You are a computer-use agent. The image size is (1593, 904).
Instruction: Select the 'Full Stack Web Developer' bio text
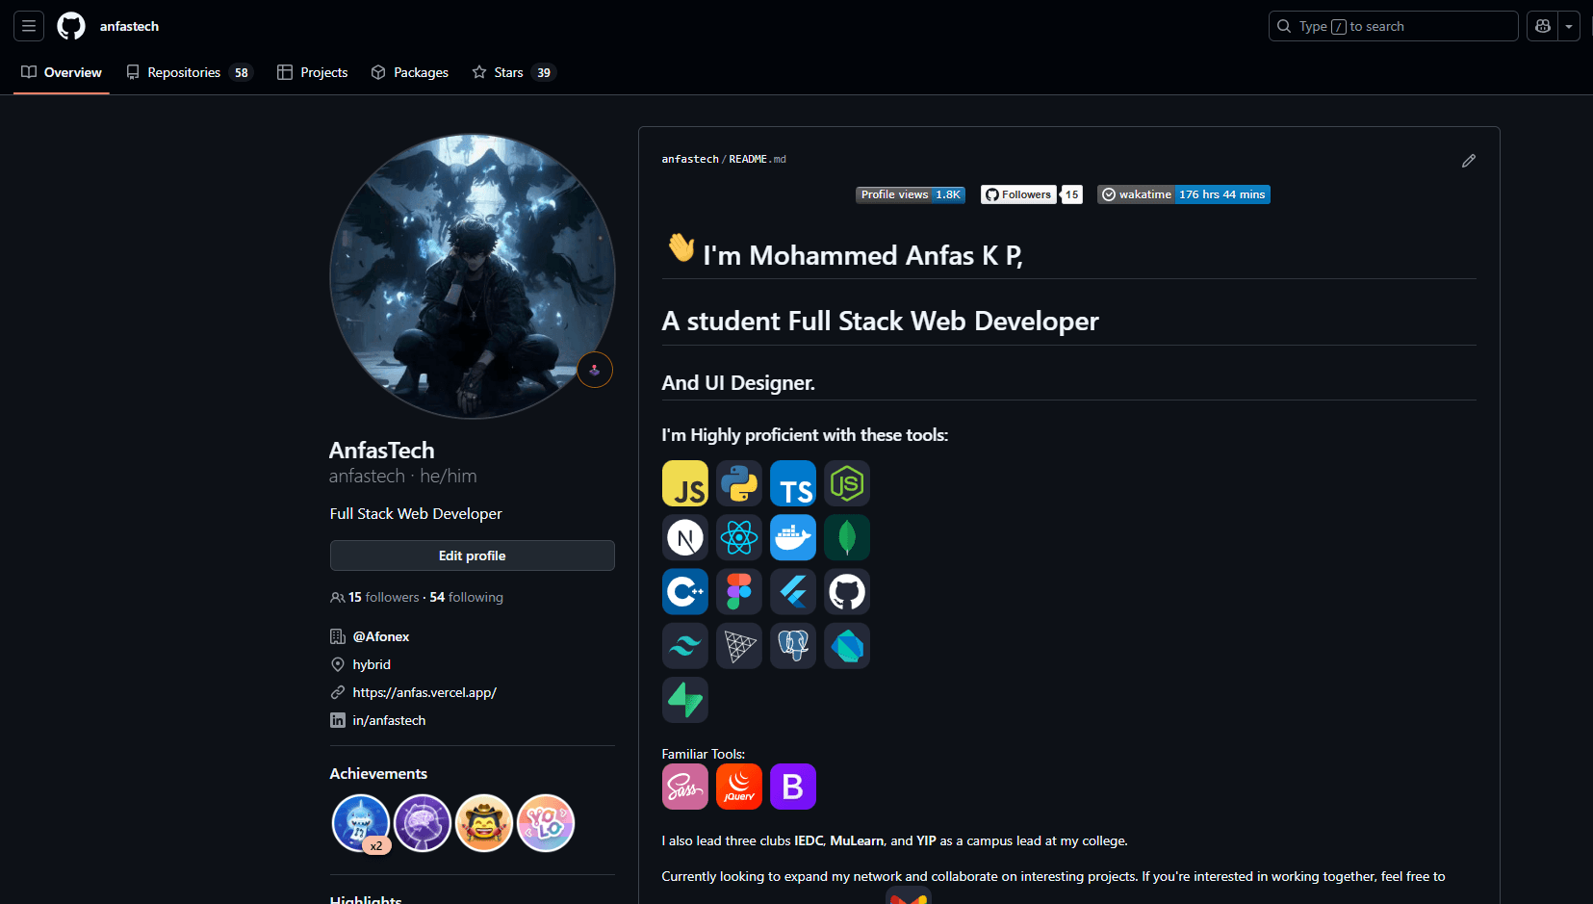click(x=416, y=514)
